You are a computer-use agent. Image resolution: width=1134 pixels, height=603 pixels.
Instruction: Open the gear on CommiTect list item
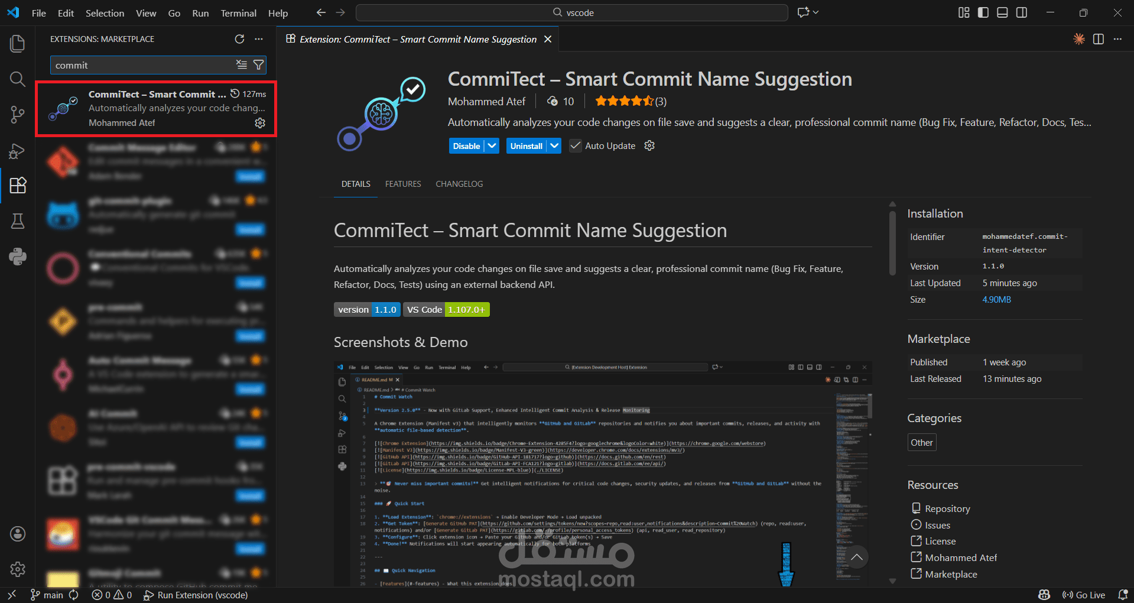(260, 123)
